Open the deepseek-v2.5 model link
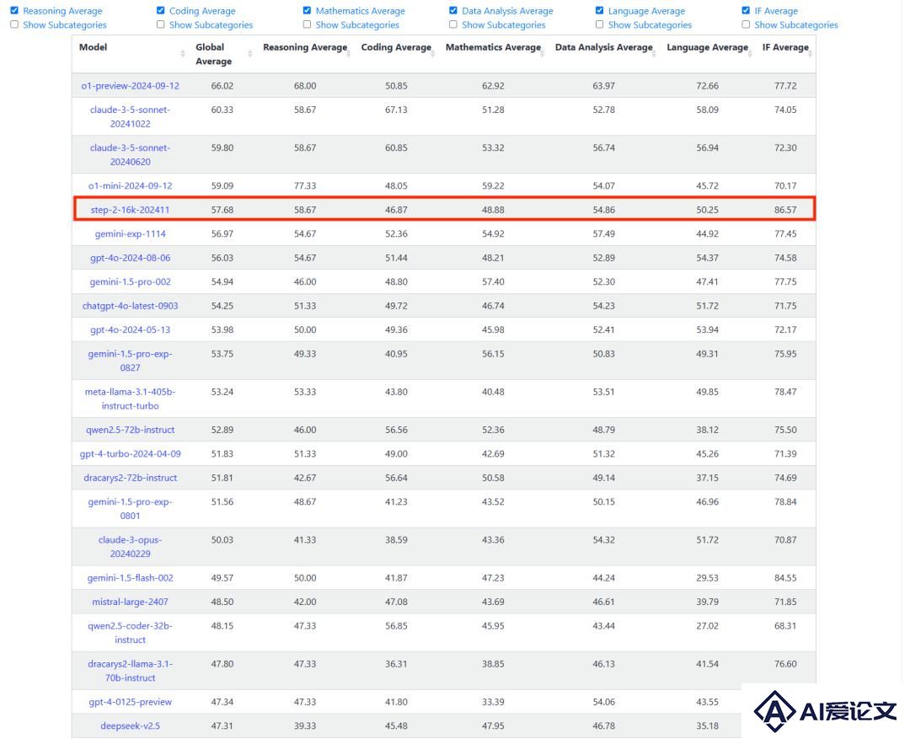Screen dimensions: 910x739 tap(130, 726)
